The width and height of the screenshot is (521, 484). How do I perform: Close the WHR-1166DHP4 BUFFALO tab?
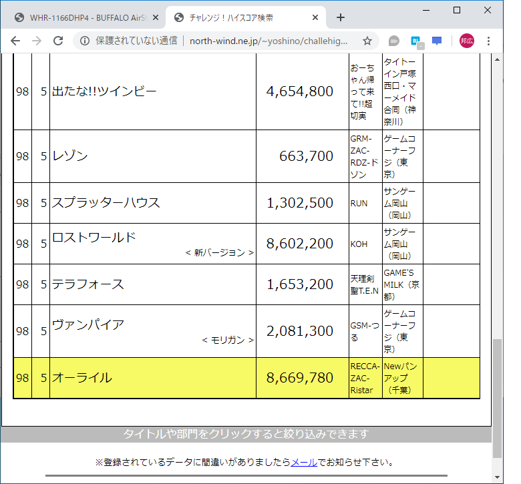tap(155, 17)
